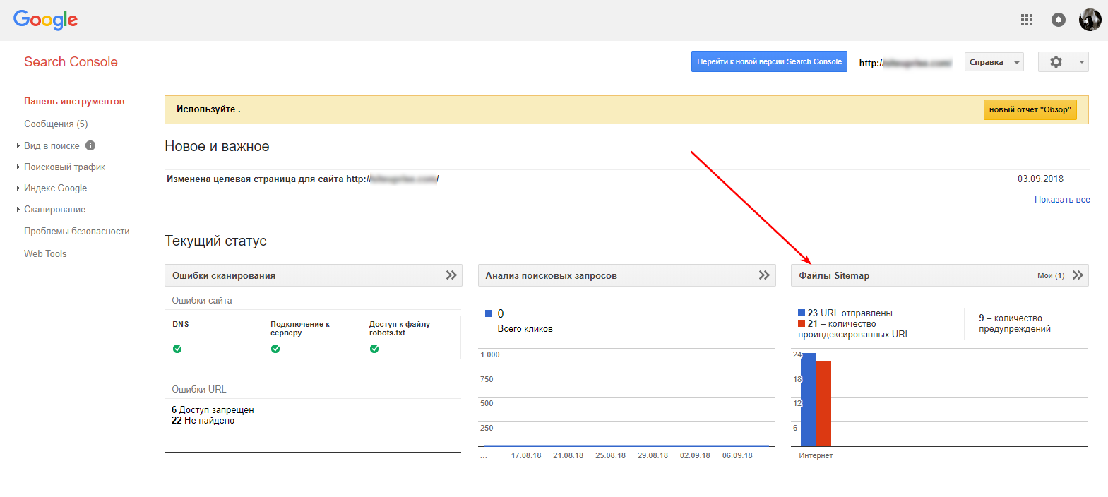Click the Ошибки сайта label
Viewport: 1108px width, 497px height.
[202, 301]
